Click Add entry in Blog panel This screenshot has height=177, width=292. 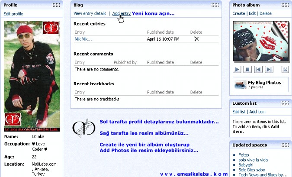(121, 14)
